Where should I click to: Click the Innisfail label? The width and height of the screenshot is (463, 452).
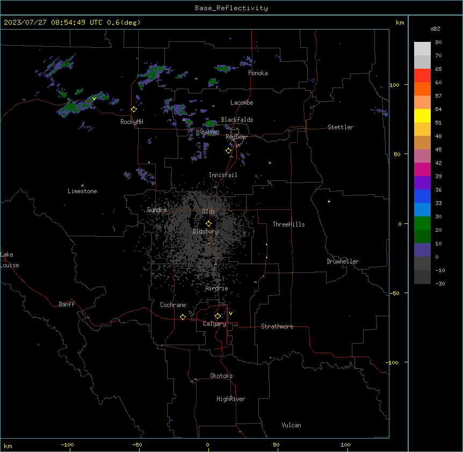[x=223, y=175]
